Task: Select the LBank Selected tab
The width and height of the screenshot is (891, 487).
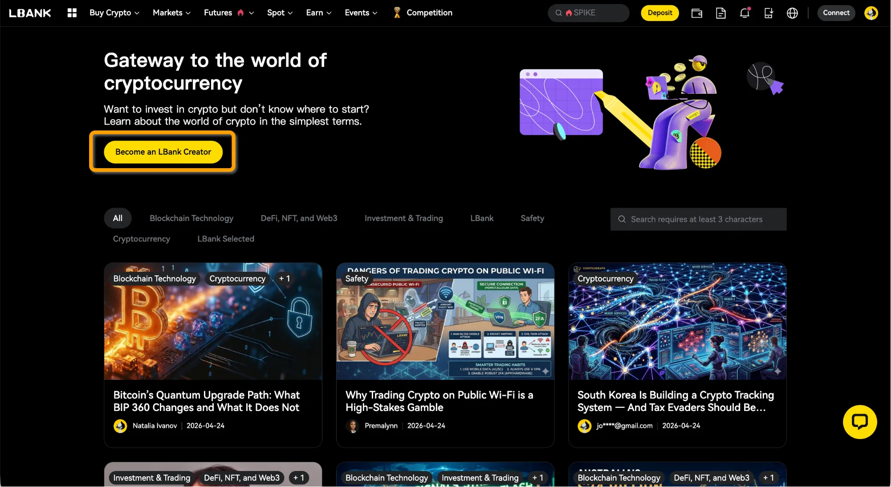Action: click(226, 239)
